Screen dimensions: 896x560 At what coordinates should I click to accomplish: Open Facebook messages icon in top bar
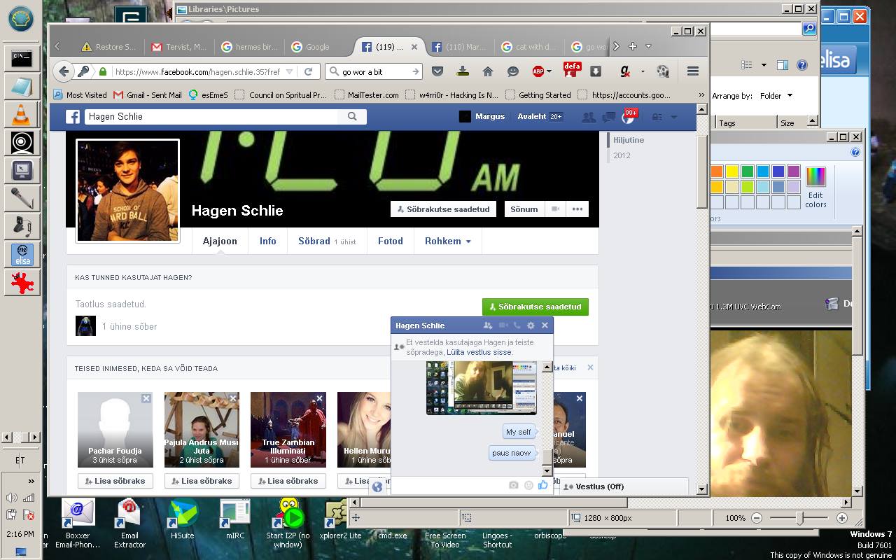point(608,117)
